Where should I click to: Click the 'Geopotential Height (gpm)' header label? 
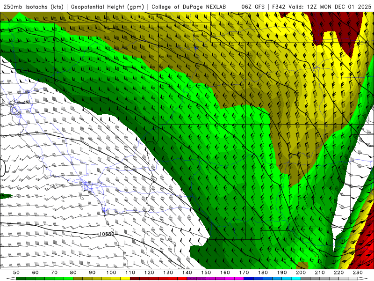click(x=108, y=7)
